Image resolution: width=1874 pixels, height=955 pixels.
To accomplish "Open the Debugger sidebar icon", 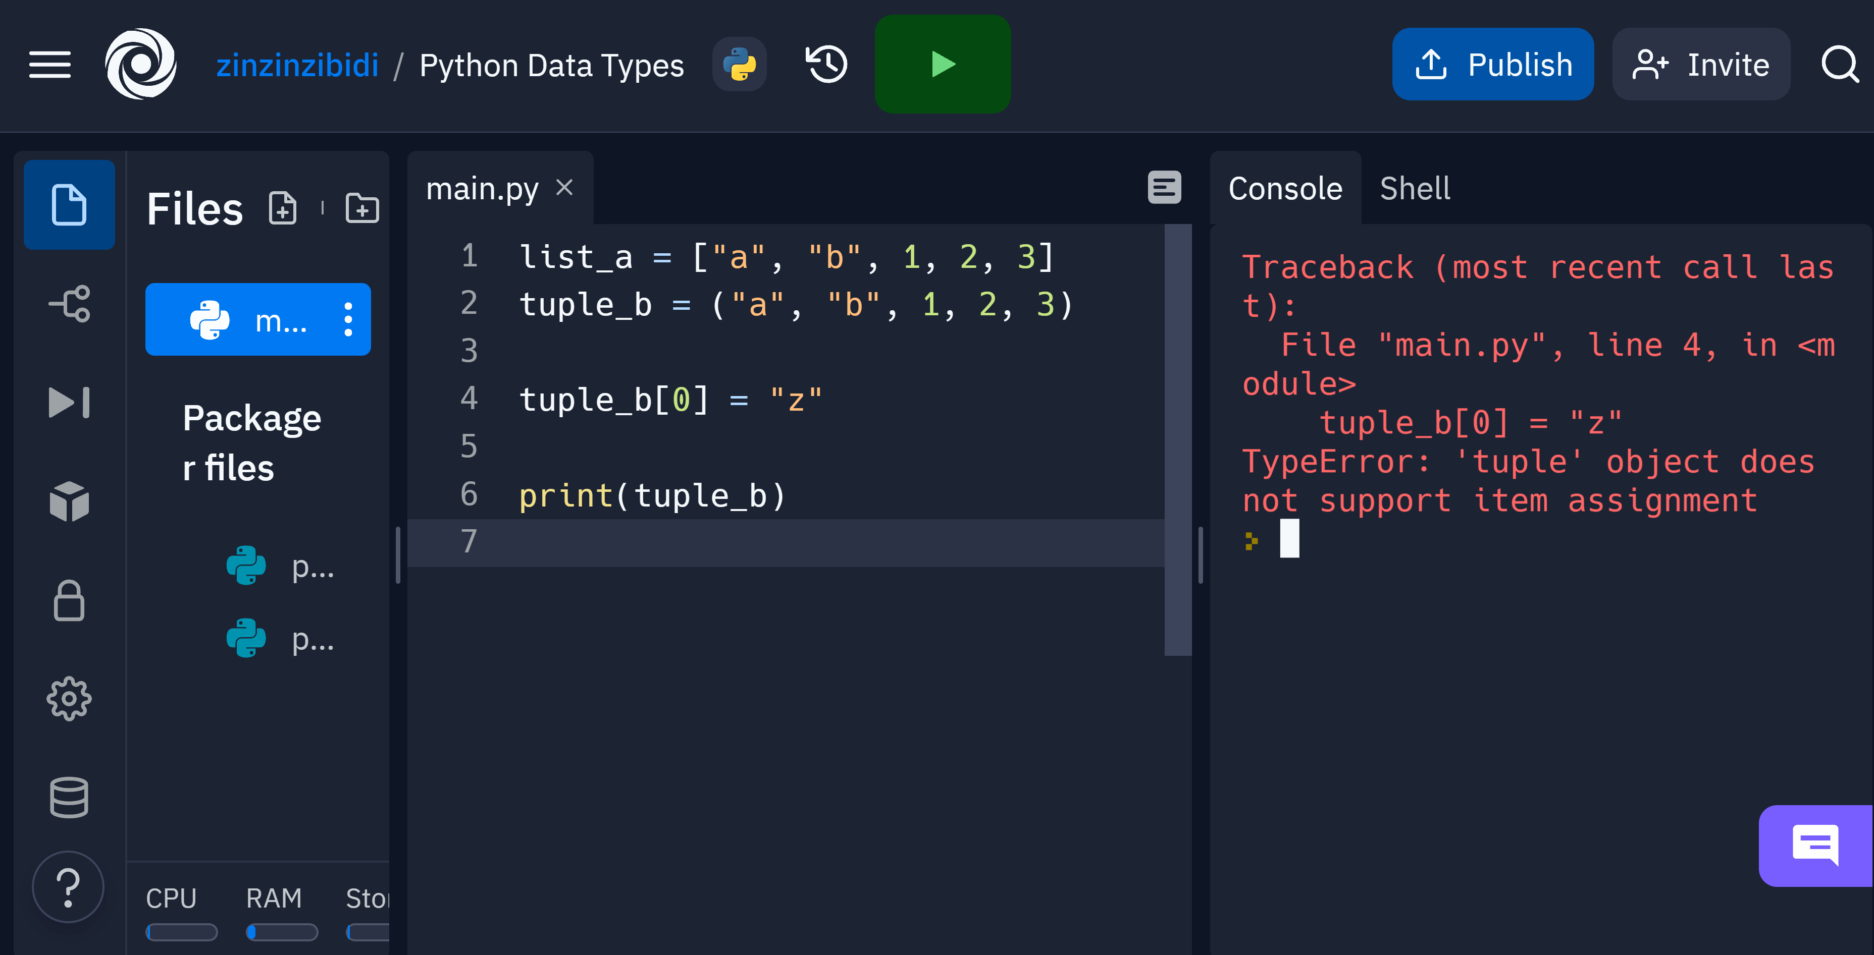I will click(x=69, y=402).
